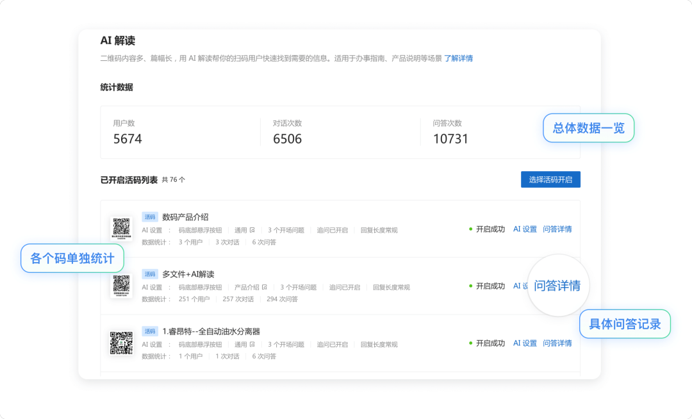Open 通用 preview icon in 数码产品介绍 row
Viewport: 692px width, 419px height.
(252, 230)
